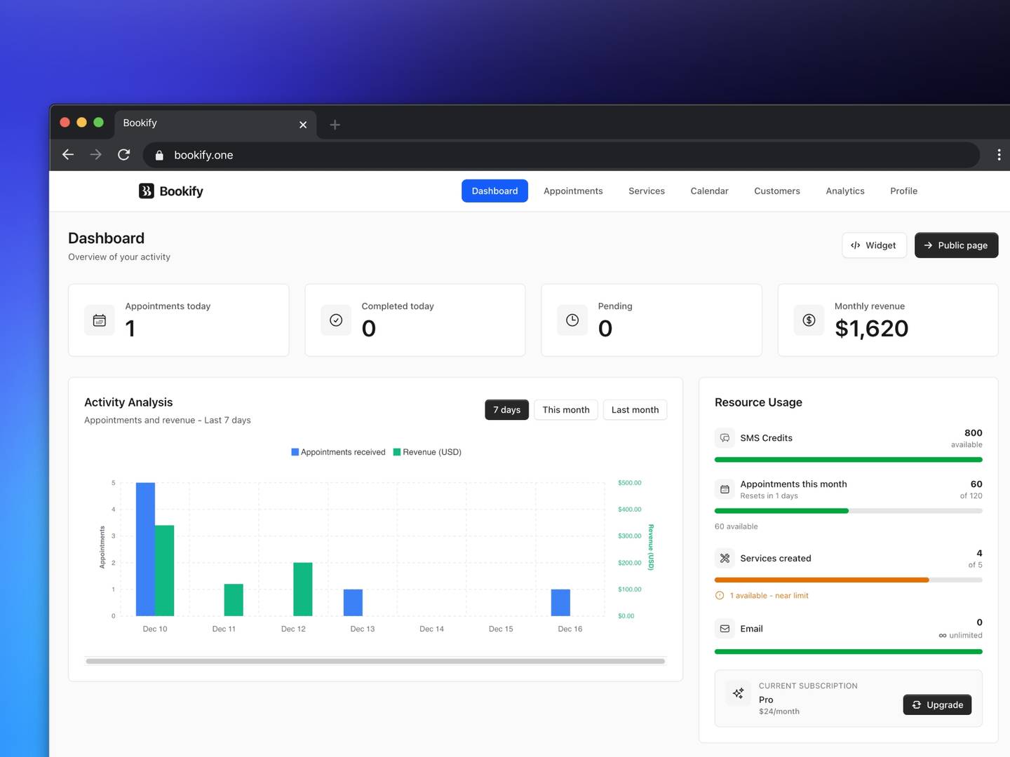1010x757 pixels.
Task: Toggle the Revenue (USD) legend in the chart
Action: pyautogui.click(x=427, y=452)
